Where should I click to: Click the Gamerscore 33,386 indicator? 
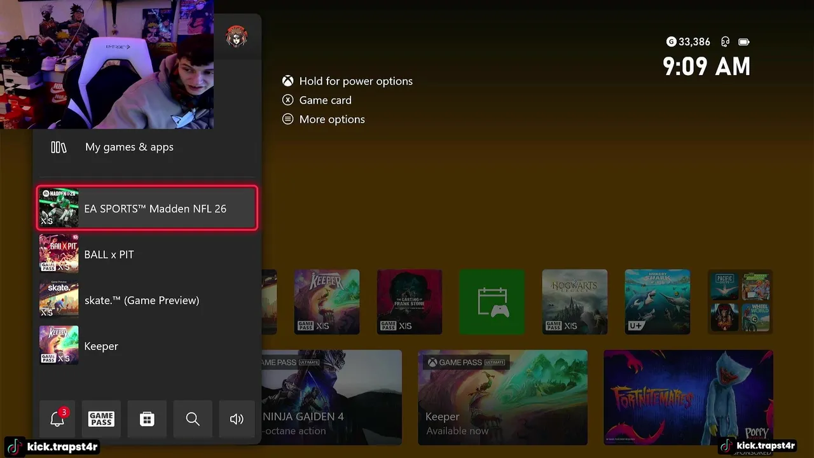[x=688, y=42]
